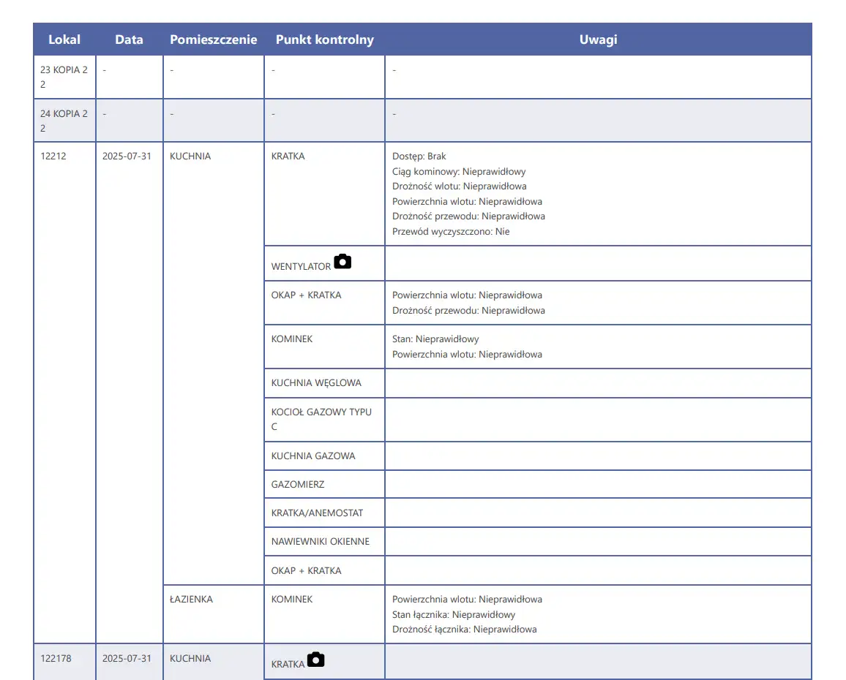Select the 24 KOPIA 2 2 lokal cell

pyautogui.click(x=64, y=121)
